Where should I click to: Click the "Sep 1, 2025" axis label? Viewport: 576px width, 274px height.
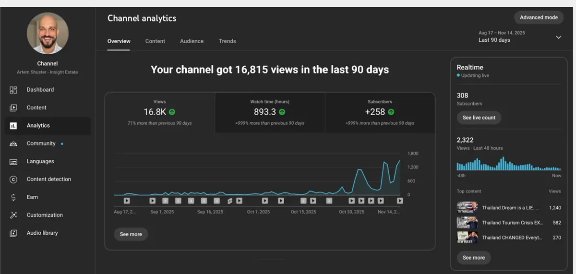coord(162,212)
